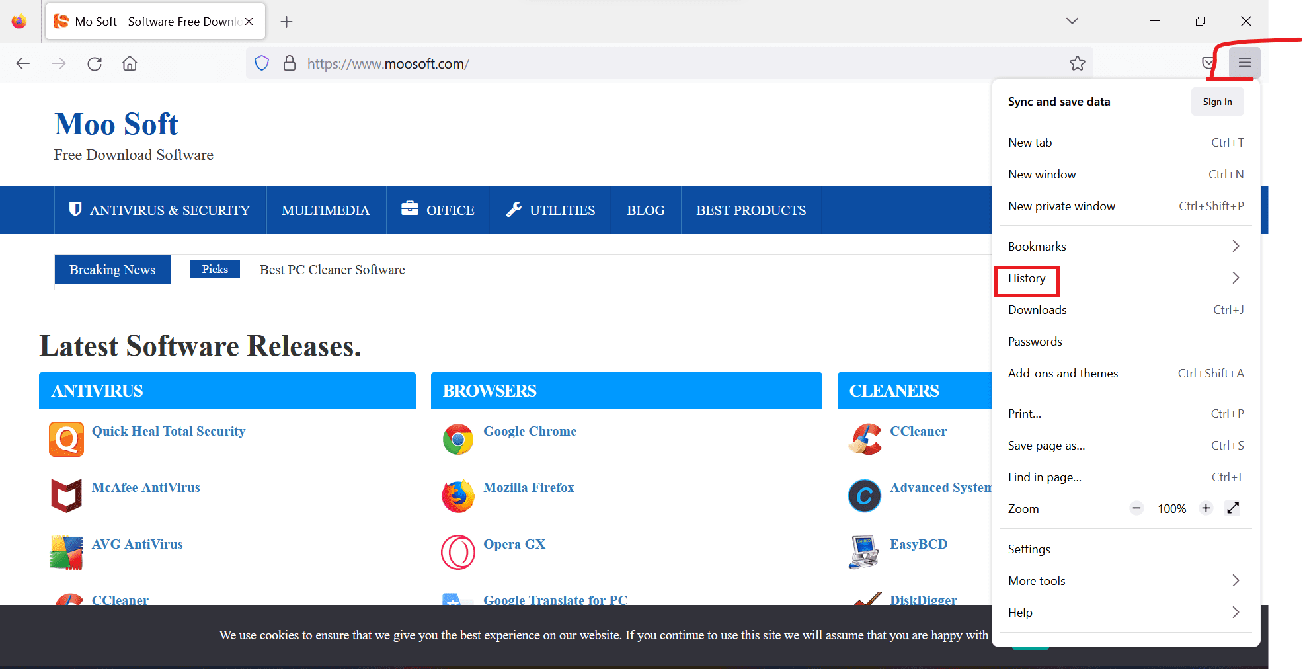Image resolution: width=1303 pixels, height=669 pixels.
Task: Open a new tab with the plus icon
Action: point(286,22)
